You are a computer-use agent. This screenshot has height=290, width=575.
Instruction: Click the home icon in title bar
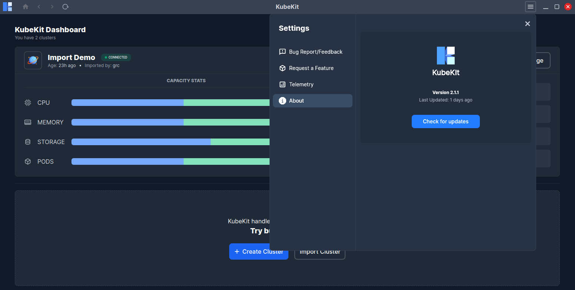click(26, 7)
